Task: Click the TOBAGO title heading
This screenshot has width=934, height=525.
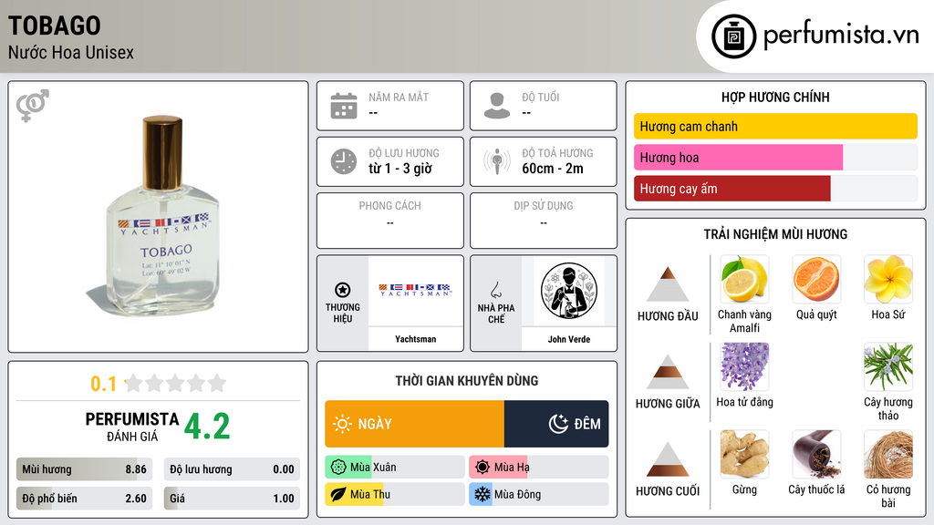Action: click(54, 26)
